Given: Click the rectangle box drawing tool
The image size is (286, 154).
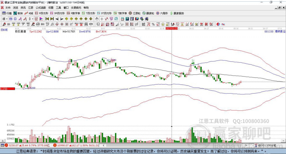Looking at the screenshot, I should tap(97, 24).
